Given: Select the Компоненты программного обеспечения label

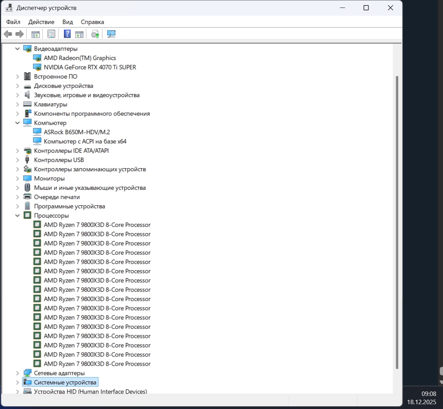Looking at the screenshot, I should point(92,114).
